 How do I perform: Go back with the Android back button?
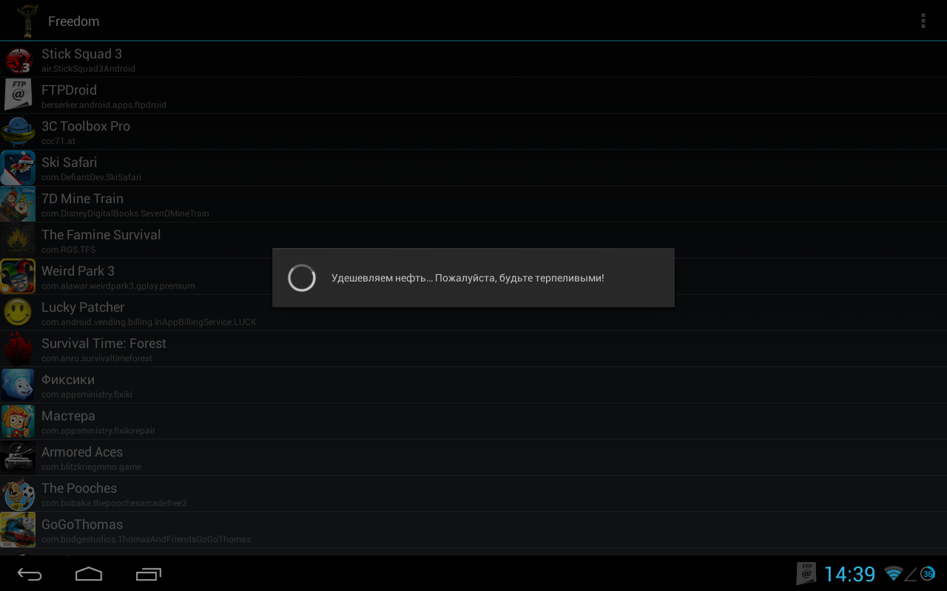[x=30, y=574]
